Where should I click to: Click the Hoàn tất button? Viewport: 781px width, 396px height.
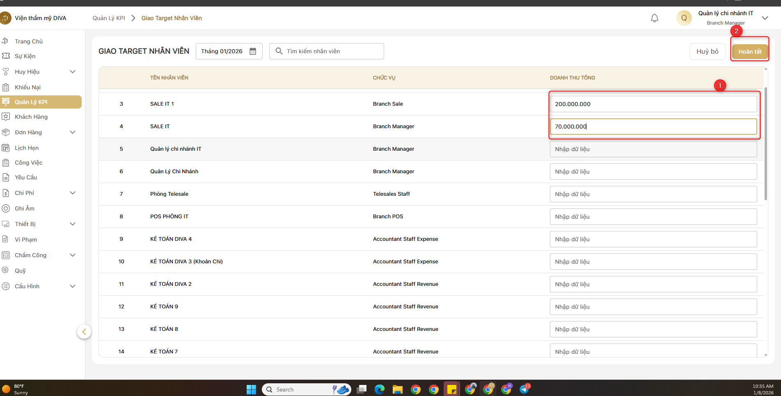[x=749, y=52]
